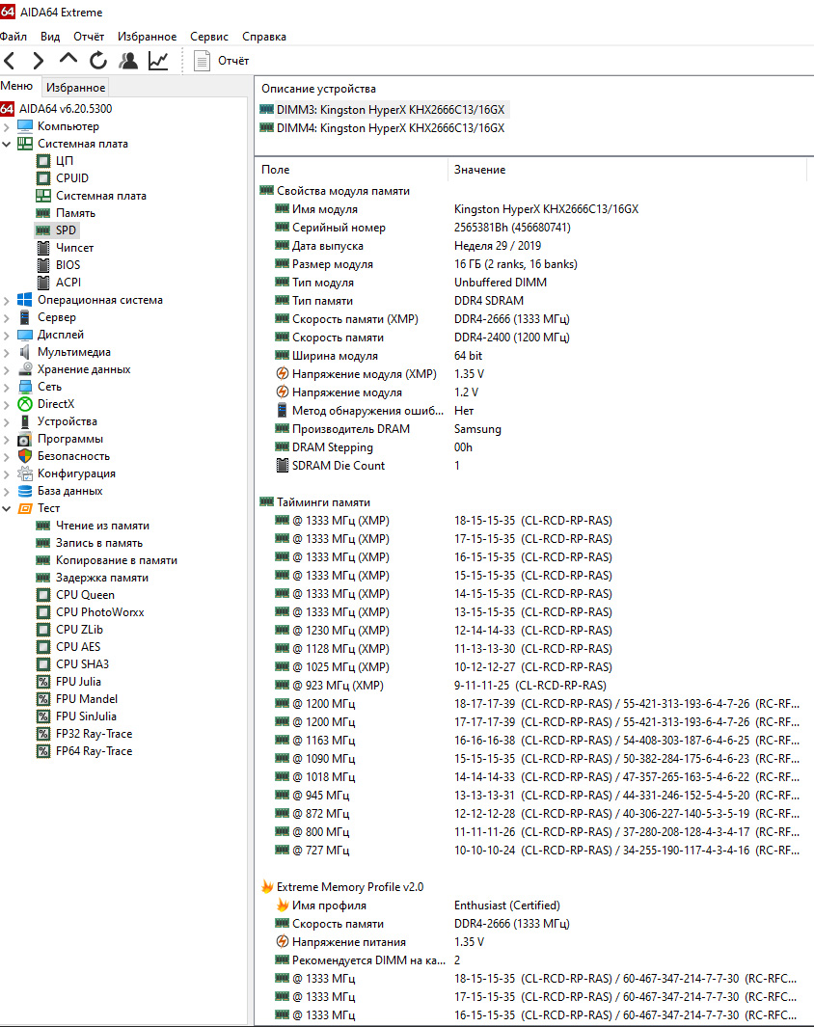Click the Мультимедиа speaker icon
This screenshot has height=1027, width=814.
25,352
